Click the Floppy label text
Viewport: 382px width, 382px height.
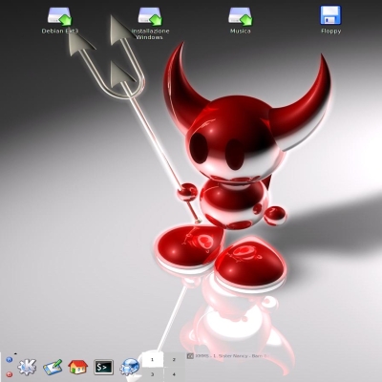(331, 31)
